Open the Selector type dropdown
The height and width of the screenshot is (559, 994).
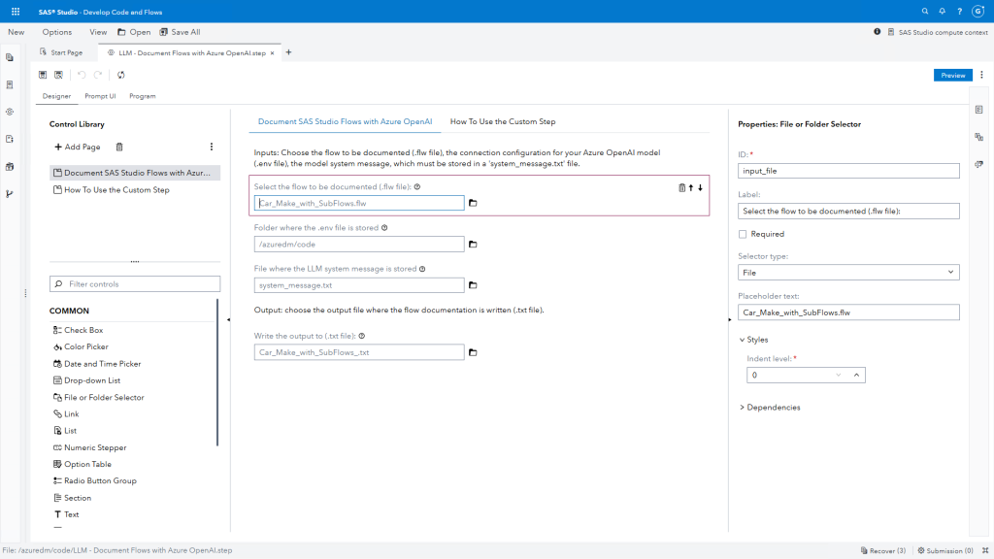[x=848, y=272]
